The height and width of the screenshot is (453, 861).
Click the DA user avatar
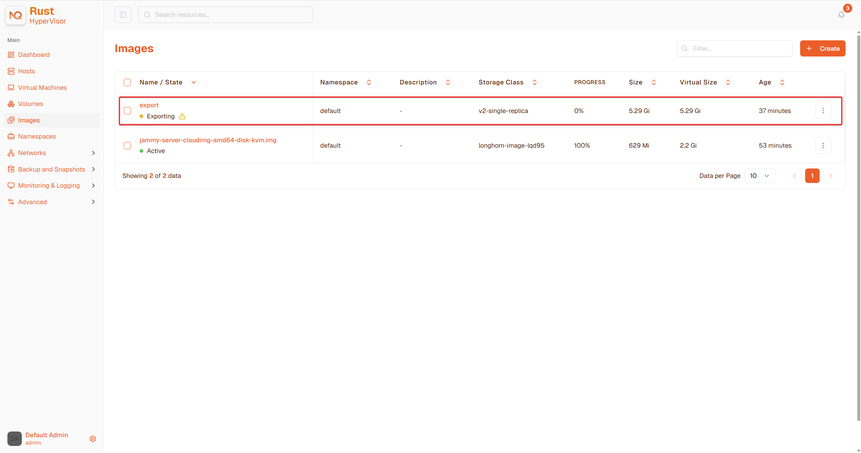14,439
